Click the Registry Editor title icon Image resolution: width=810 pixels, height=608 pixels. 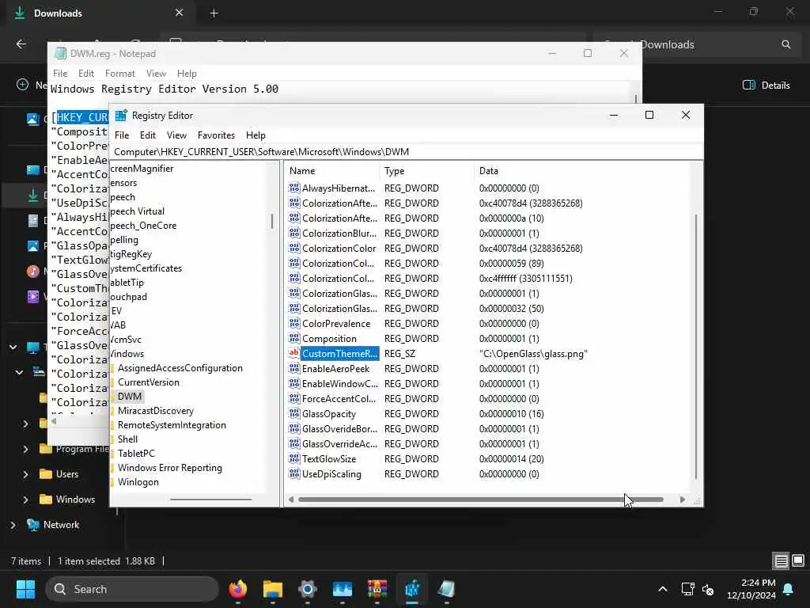point(121,116)
